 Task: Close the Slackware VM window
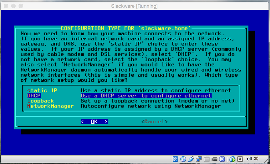coord(6,6)
